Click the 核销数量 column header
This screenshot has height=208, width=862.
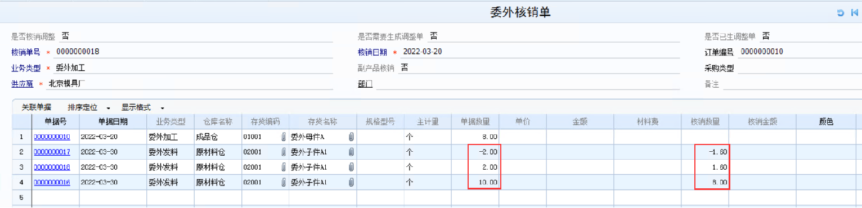705,121
